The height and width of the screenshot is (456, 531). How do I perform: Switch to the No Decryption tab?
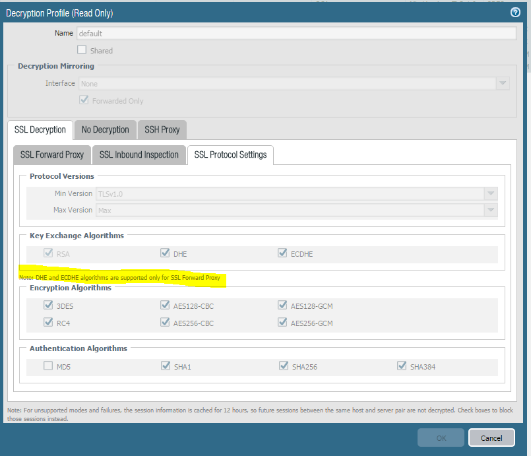[x=106, y=130]
